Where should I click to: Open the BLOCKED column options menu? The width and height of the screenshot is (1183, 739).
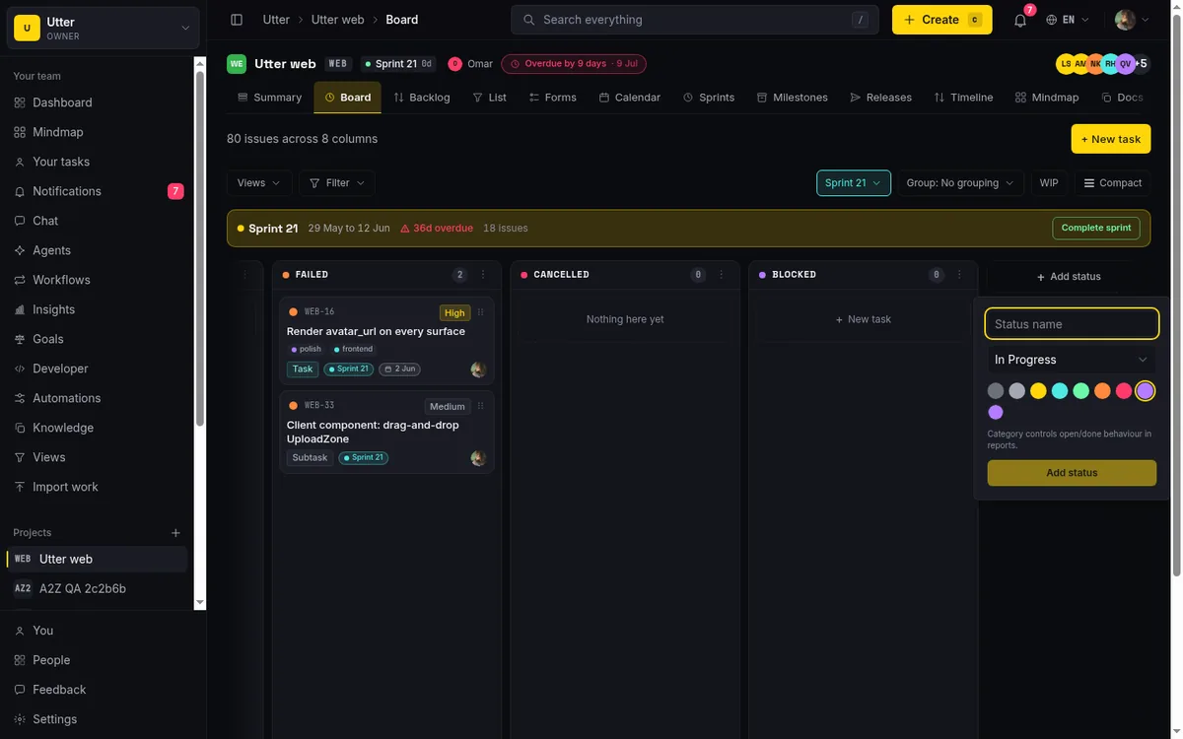[x=960, y=275]
